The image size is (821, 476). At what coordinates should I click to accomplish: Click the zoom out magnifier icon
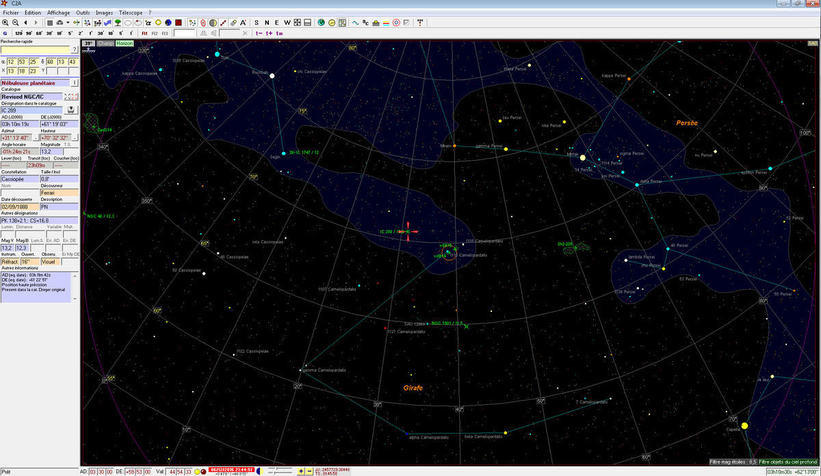[x=16, y=23]
